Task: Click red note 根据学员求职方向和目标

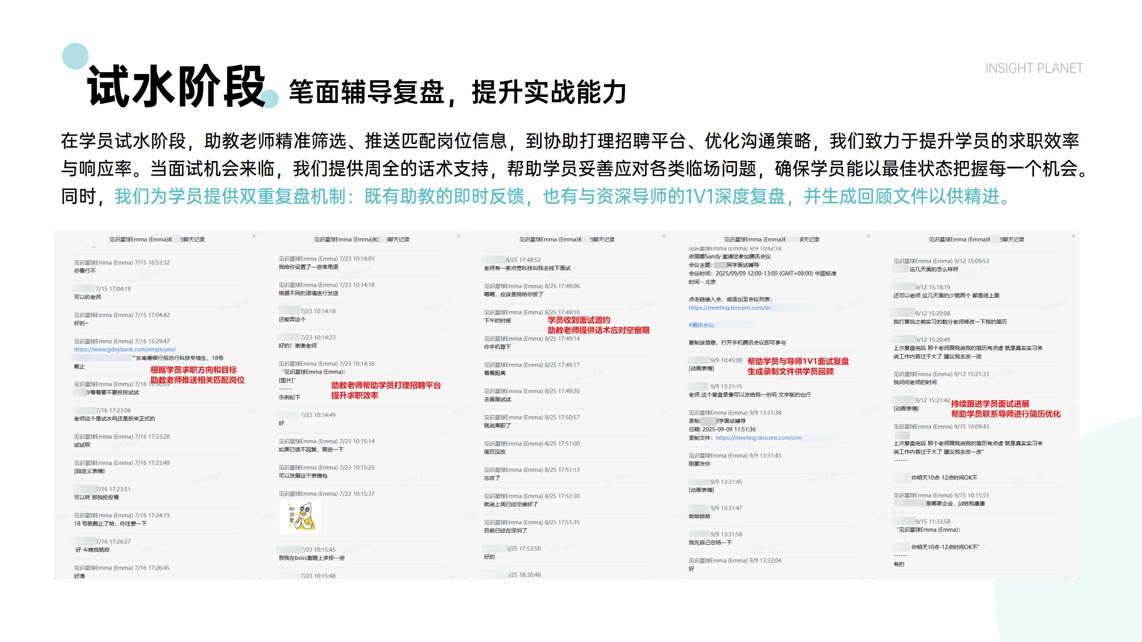Action: click(x=193, y=370)
